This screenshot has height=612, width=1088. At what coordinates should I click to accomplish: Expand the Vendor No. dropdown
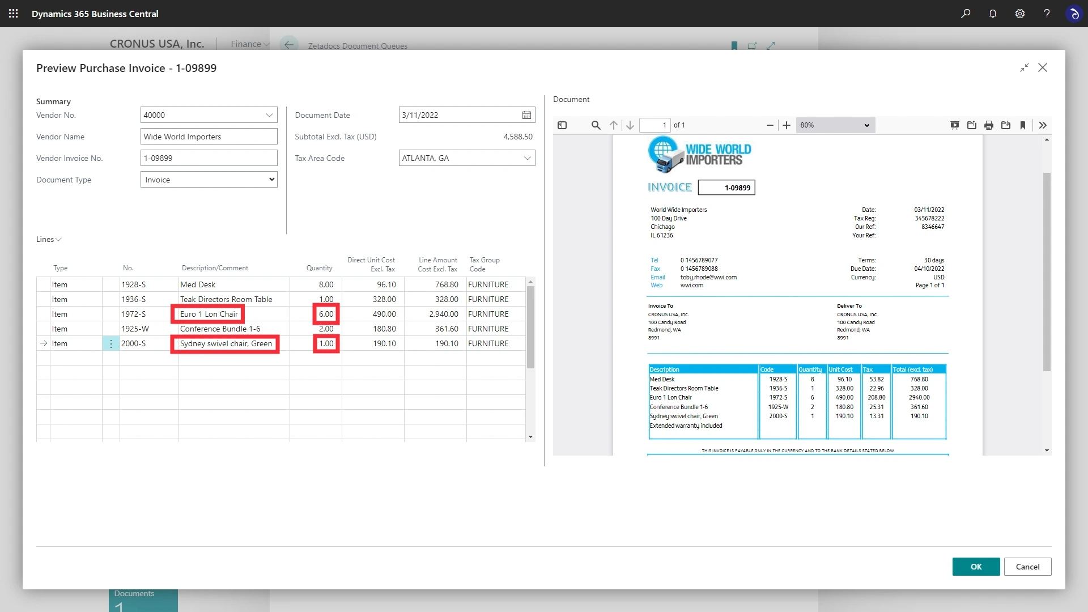(269, 115)
